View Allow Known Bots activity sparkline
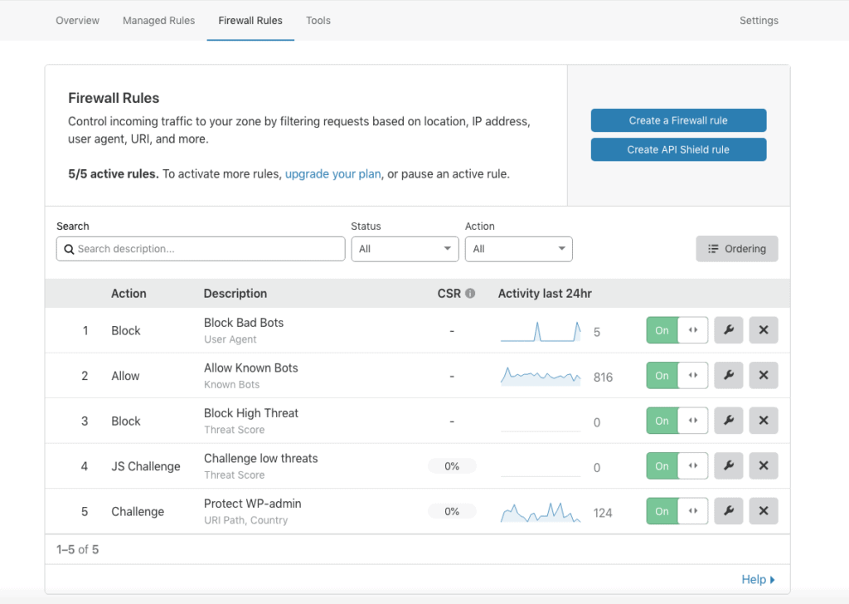Viewport: 849px width, 604px height. (x=541, y=376)
